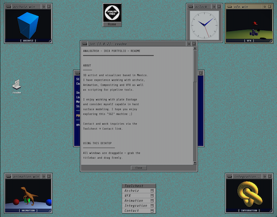Click the dinosaur animation thumbnail
277x217 pixels.
point(28,194)
